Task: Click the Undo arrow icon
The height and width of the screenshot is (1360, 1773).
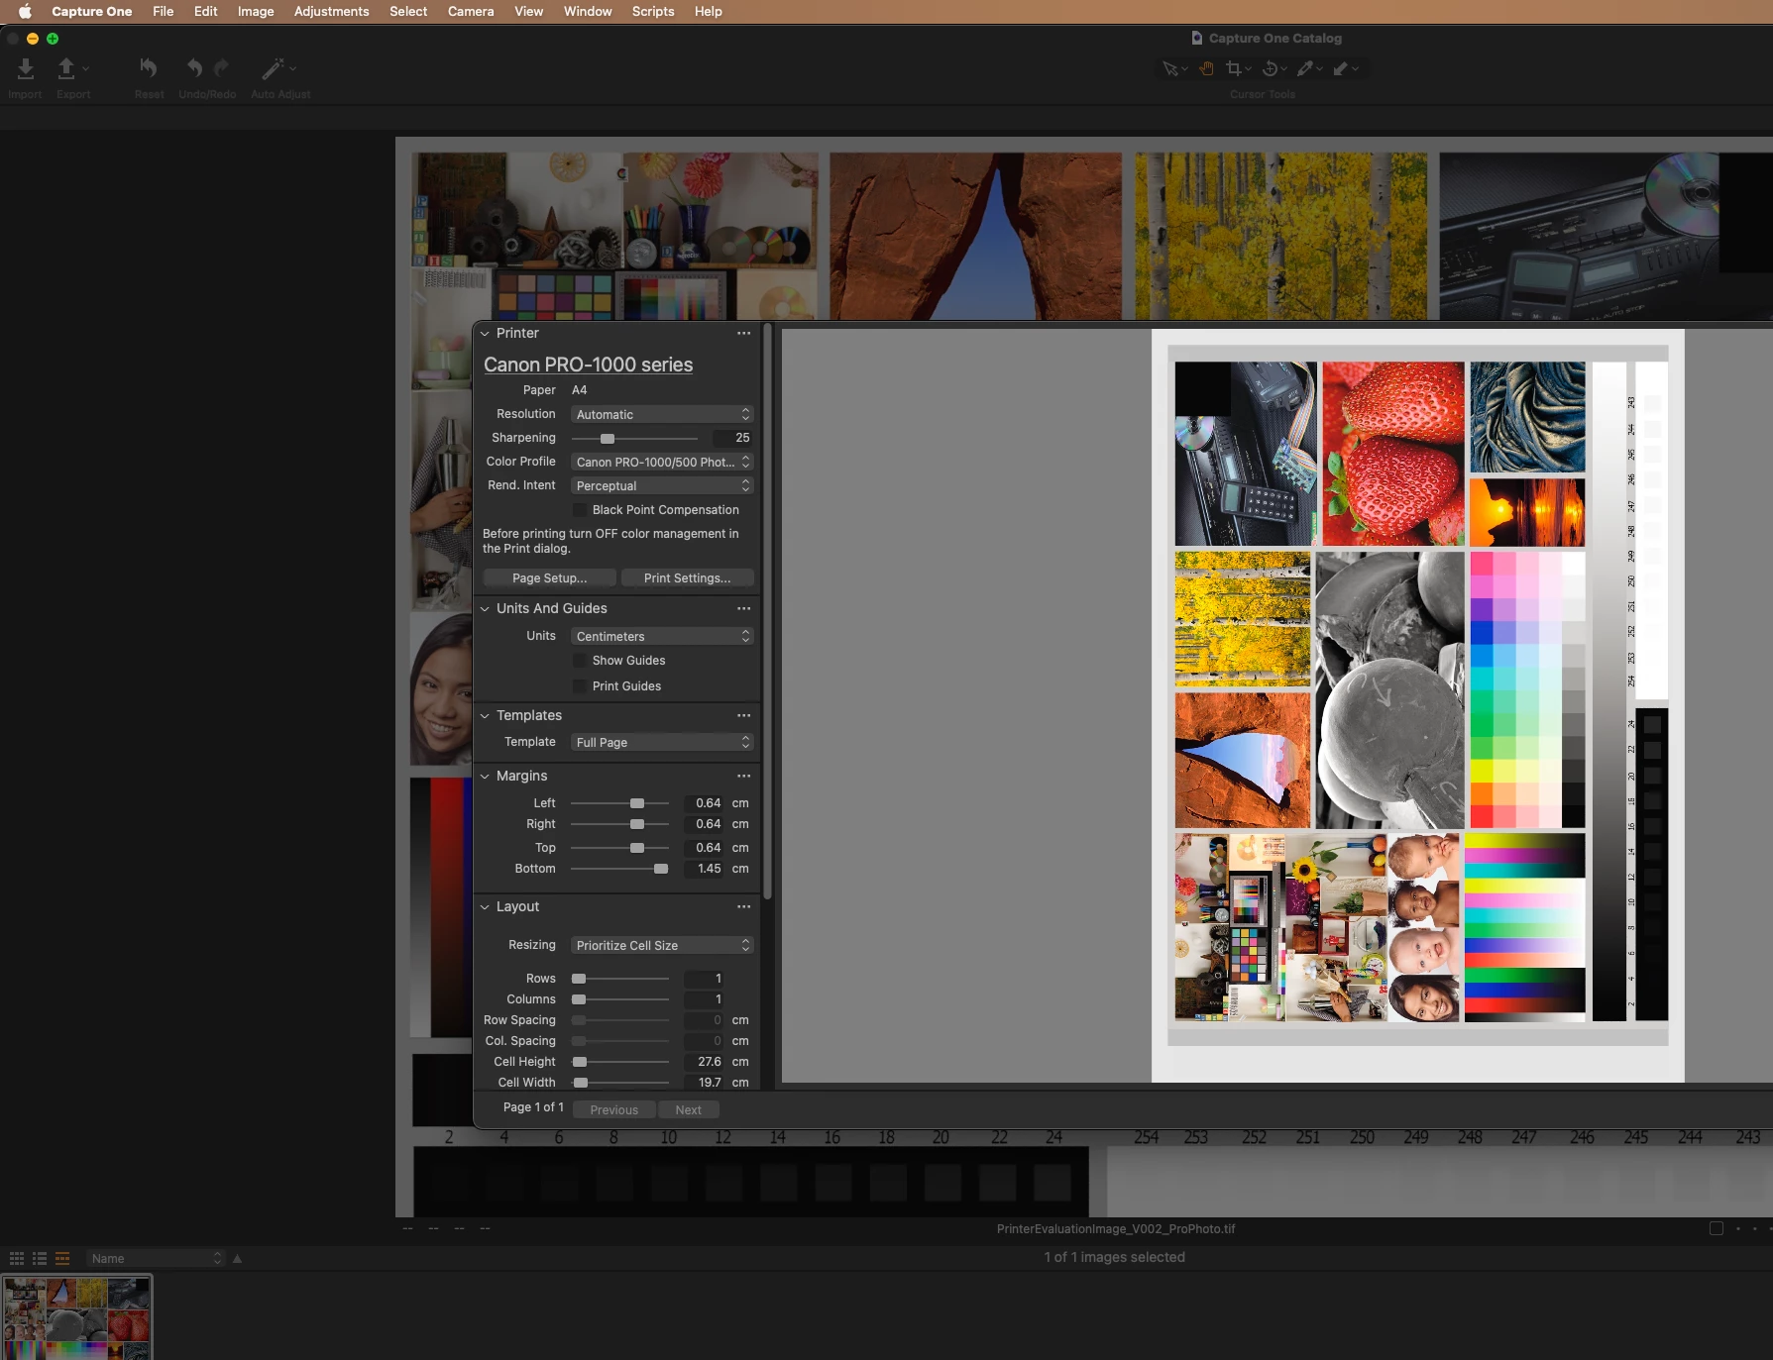Action: [195, 68]
